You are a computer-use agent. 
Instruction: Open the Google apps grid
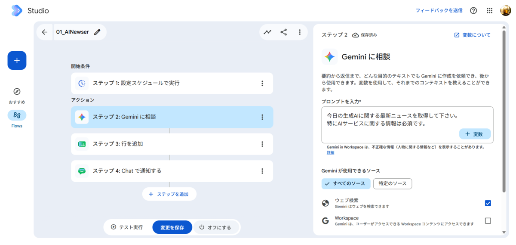489,11
